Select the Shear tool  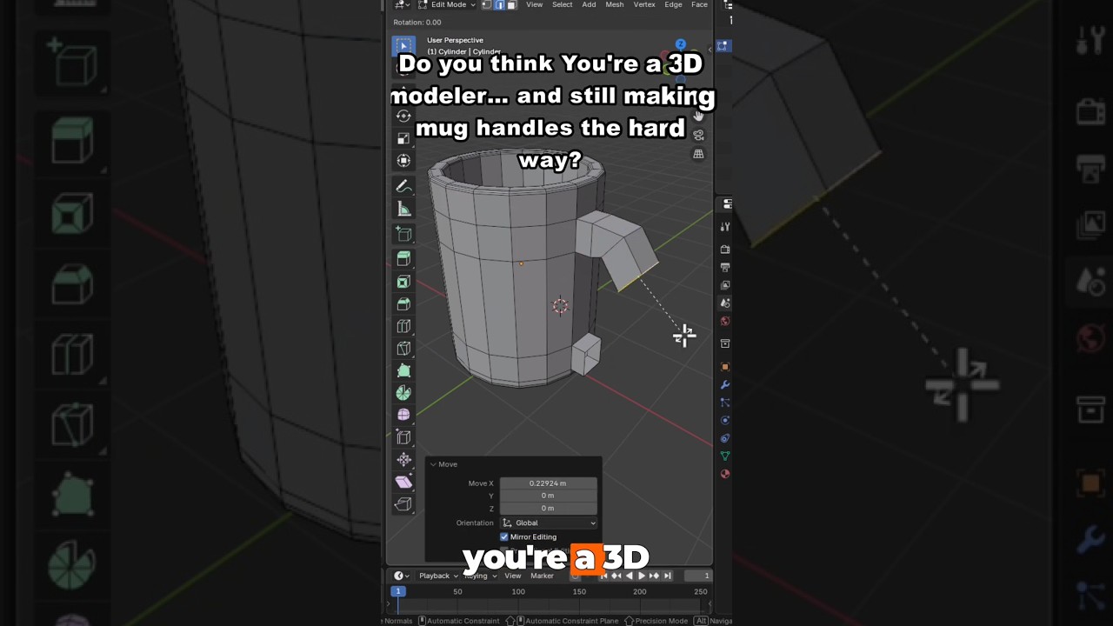(403, 482)
